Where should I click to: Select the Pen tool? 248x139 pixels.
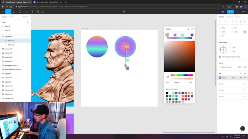point(26,12)
